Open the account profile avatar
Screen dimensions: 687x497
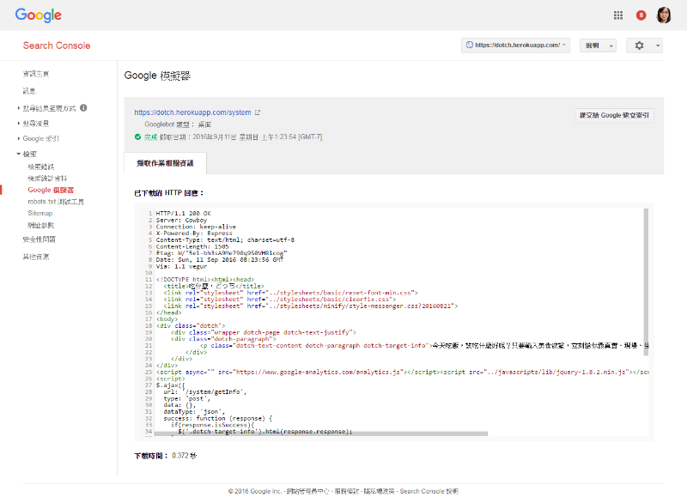[x=663, y=15]
